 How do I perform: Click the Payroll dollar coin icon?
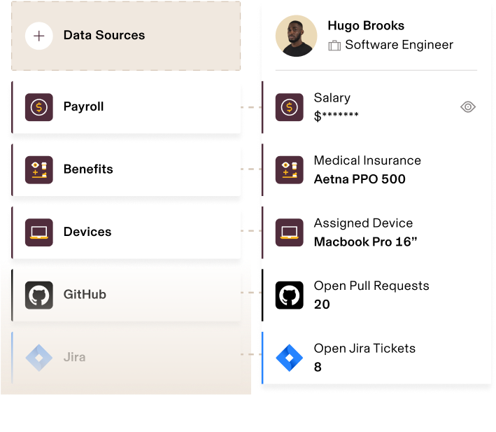(x=39, y=107)
